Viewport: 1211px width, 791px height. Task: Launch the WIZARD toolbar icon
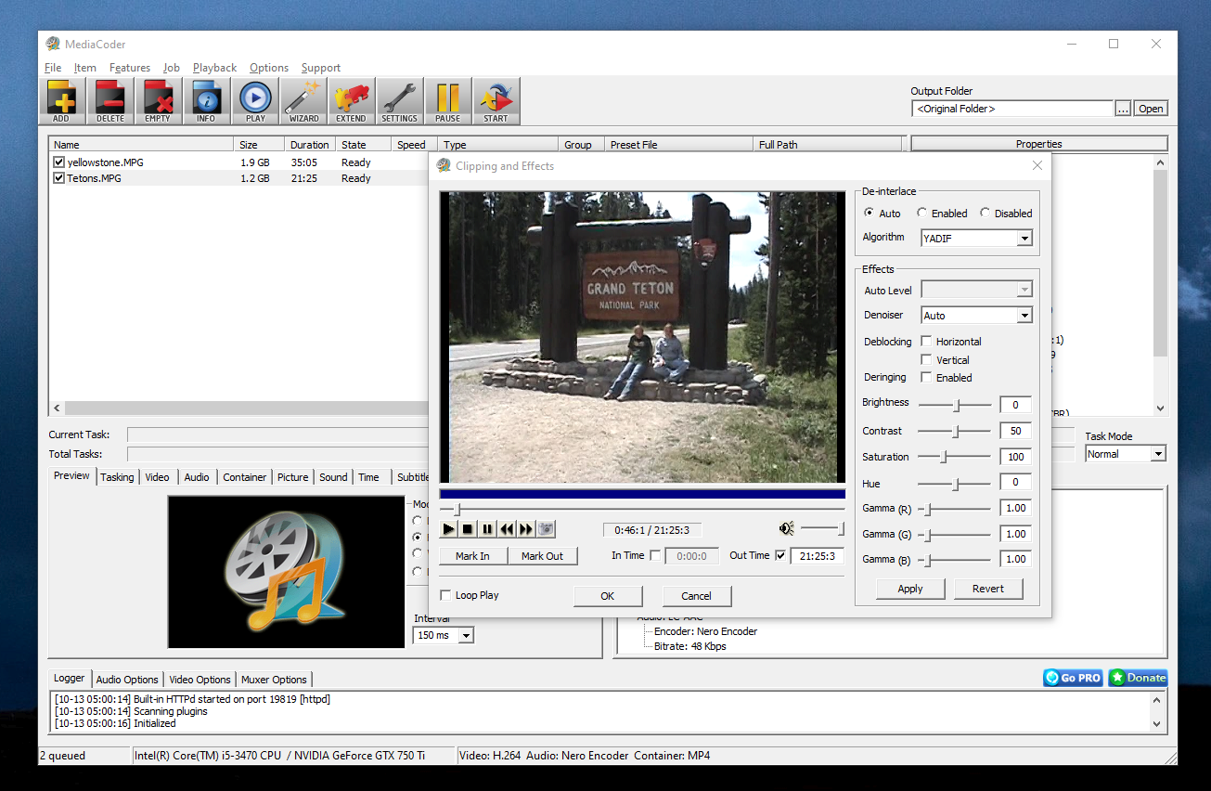[303, 100]
